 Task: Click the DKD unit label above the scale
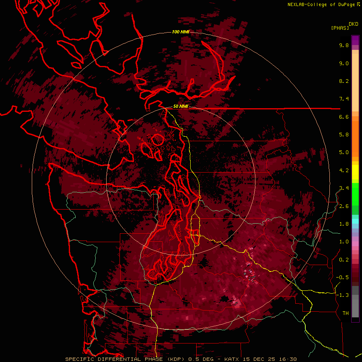(354, 24)
